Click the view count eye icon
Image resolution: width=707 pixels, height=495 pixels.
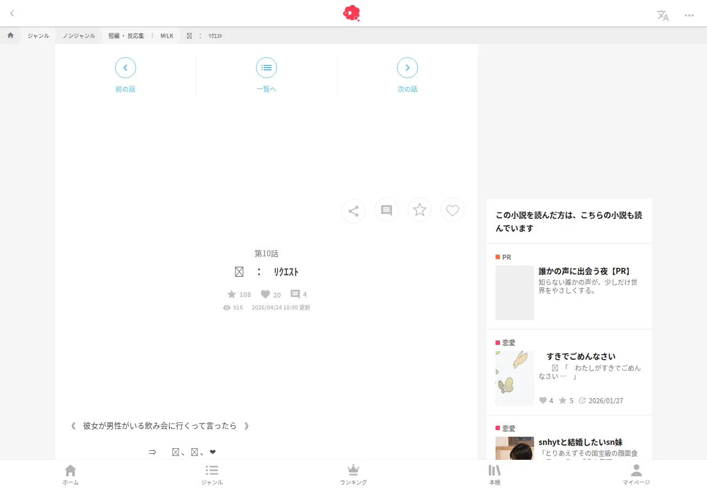click(x=227, y=308)
